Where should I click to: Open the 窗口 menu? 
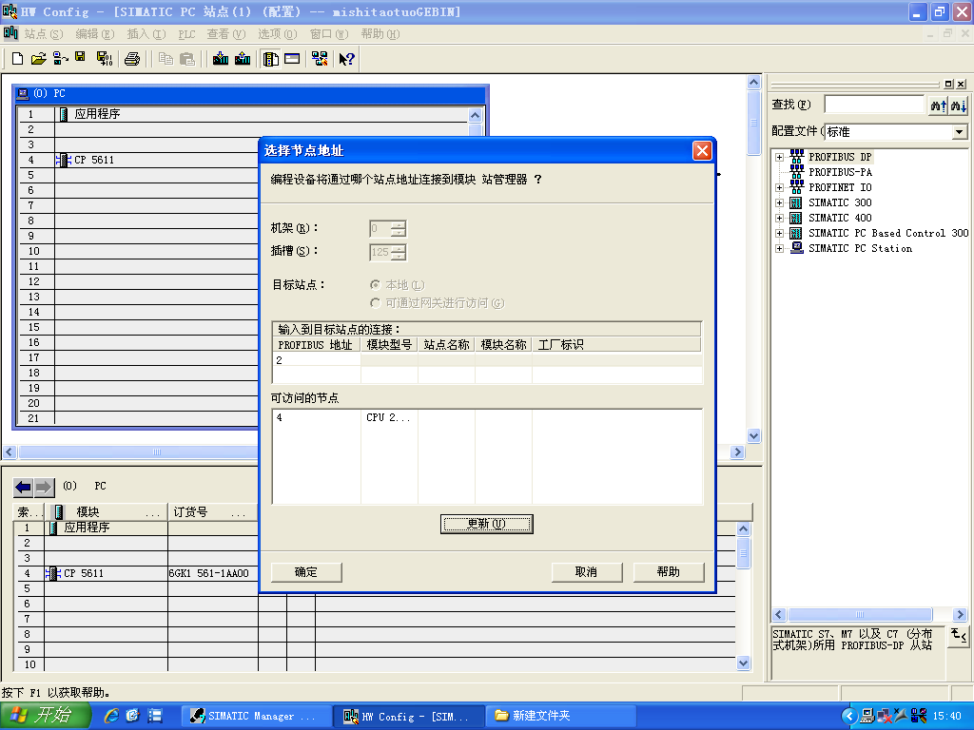tap(328, 34)
